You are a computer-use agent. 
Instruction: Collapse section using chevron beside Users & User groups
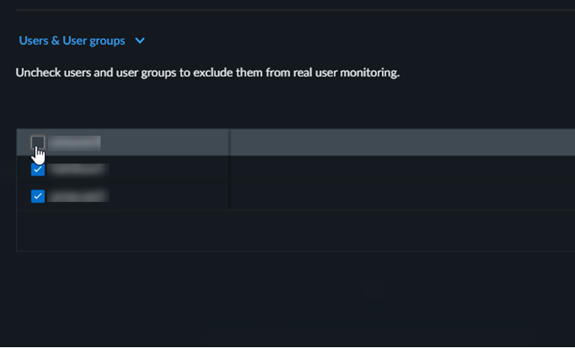click(x=141, y=41)
